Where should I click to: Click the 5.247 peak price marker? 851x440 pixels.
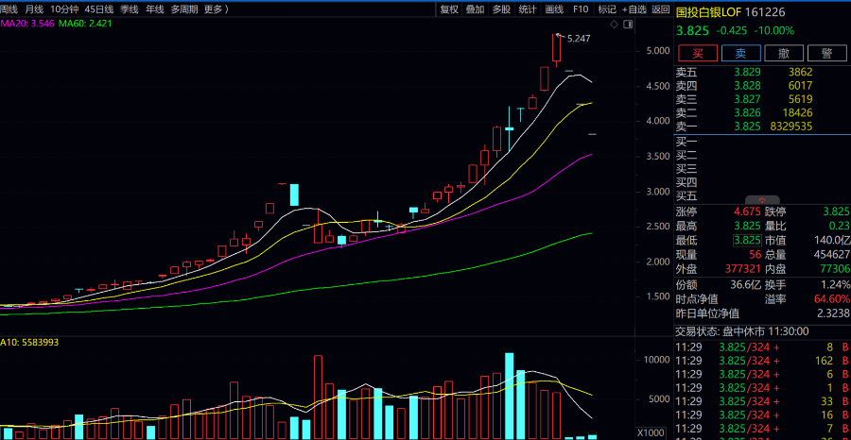[x=579, y=39]
